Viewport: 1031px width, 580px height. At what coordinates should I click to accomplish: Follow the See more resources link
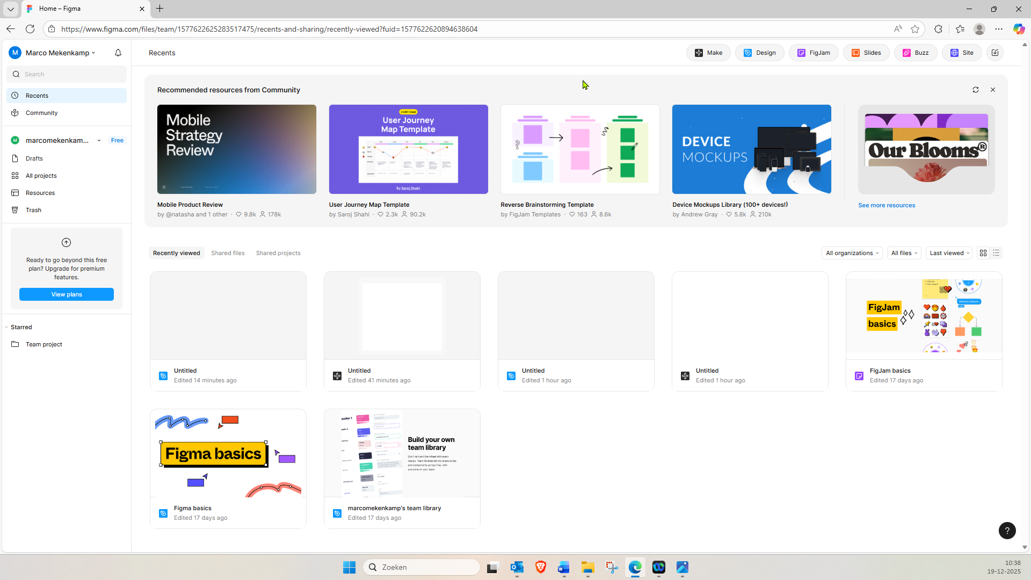pyautogui.click(x=887, y=205)
